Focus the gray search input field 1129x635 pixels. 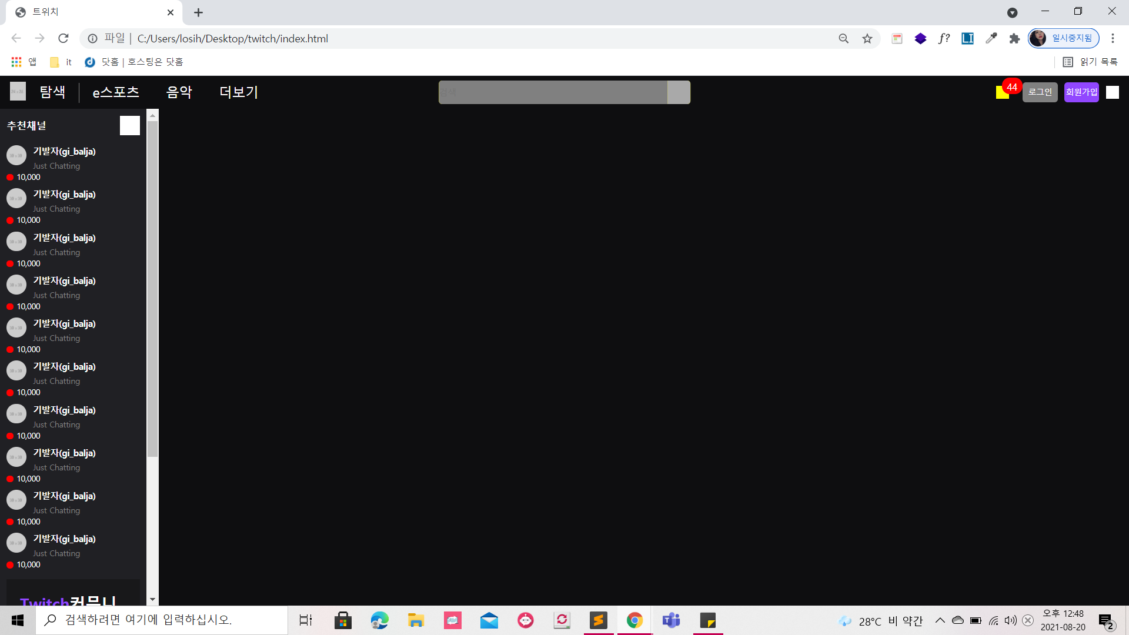[x=553, y=92]
